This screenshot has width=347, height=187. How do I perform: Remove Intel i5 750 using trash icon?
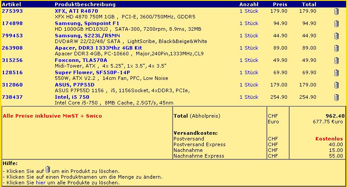[x=336, y=97]
